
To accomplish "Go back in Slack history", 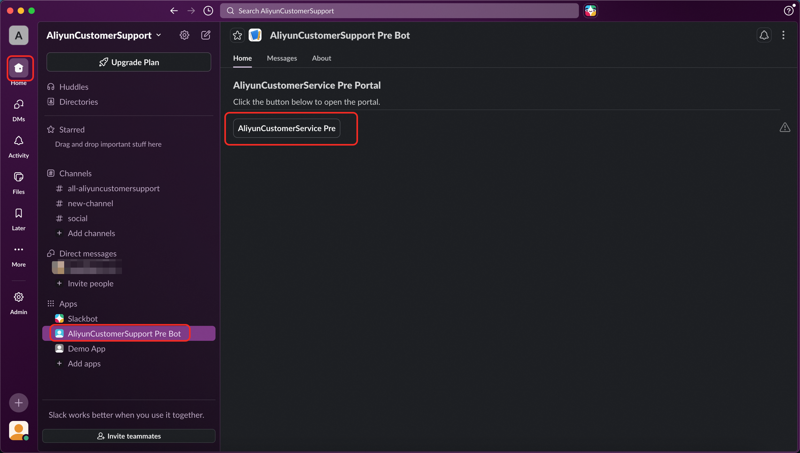I will (x=174, y=11).
